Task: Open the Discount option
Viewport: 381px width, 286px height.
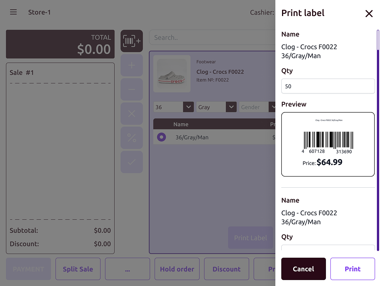Action: [226, 268]
